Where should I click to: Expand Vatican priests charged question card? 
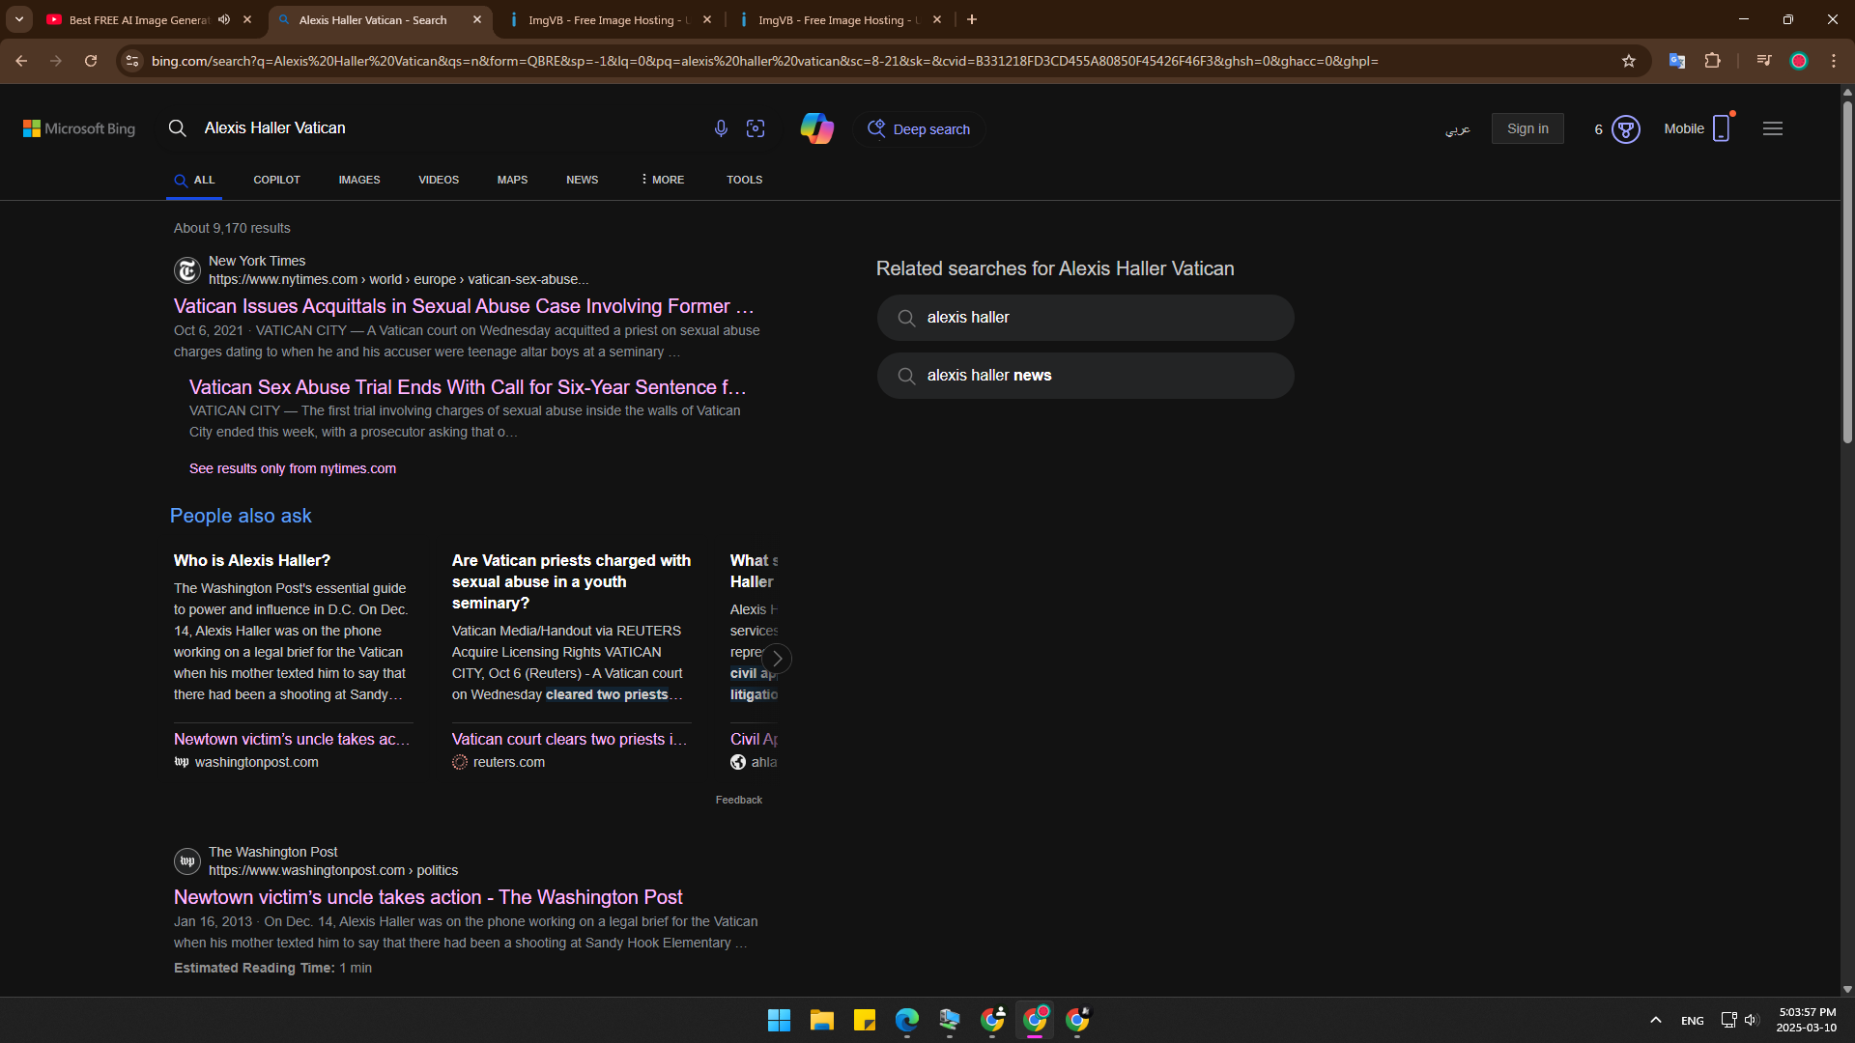[x=571, y=581]
